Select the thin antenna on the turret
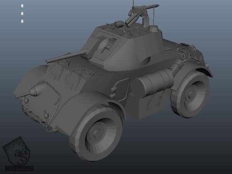The image size is (232, 174). pos(155,14)
